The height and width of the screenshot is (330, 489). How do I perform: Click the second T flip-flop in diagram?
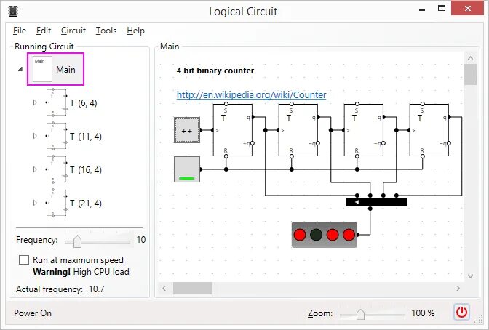pos(298,130)
